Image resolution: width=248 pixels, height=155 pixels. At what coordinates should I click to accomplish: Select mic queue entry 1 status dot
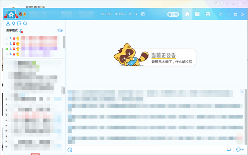(x=7, y=38)
